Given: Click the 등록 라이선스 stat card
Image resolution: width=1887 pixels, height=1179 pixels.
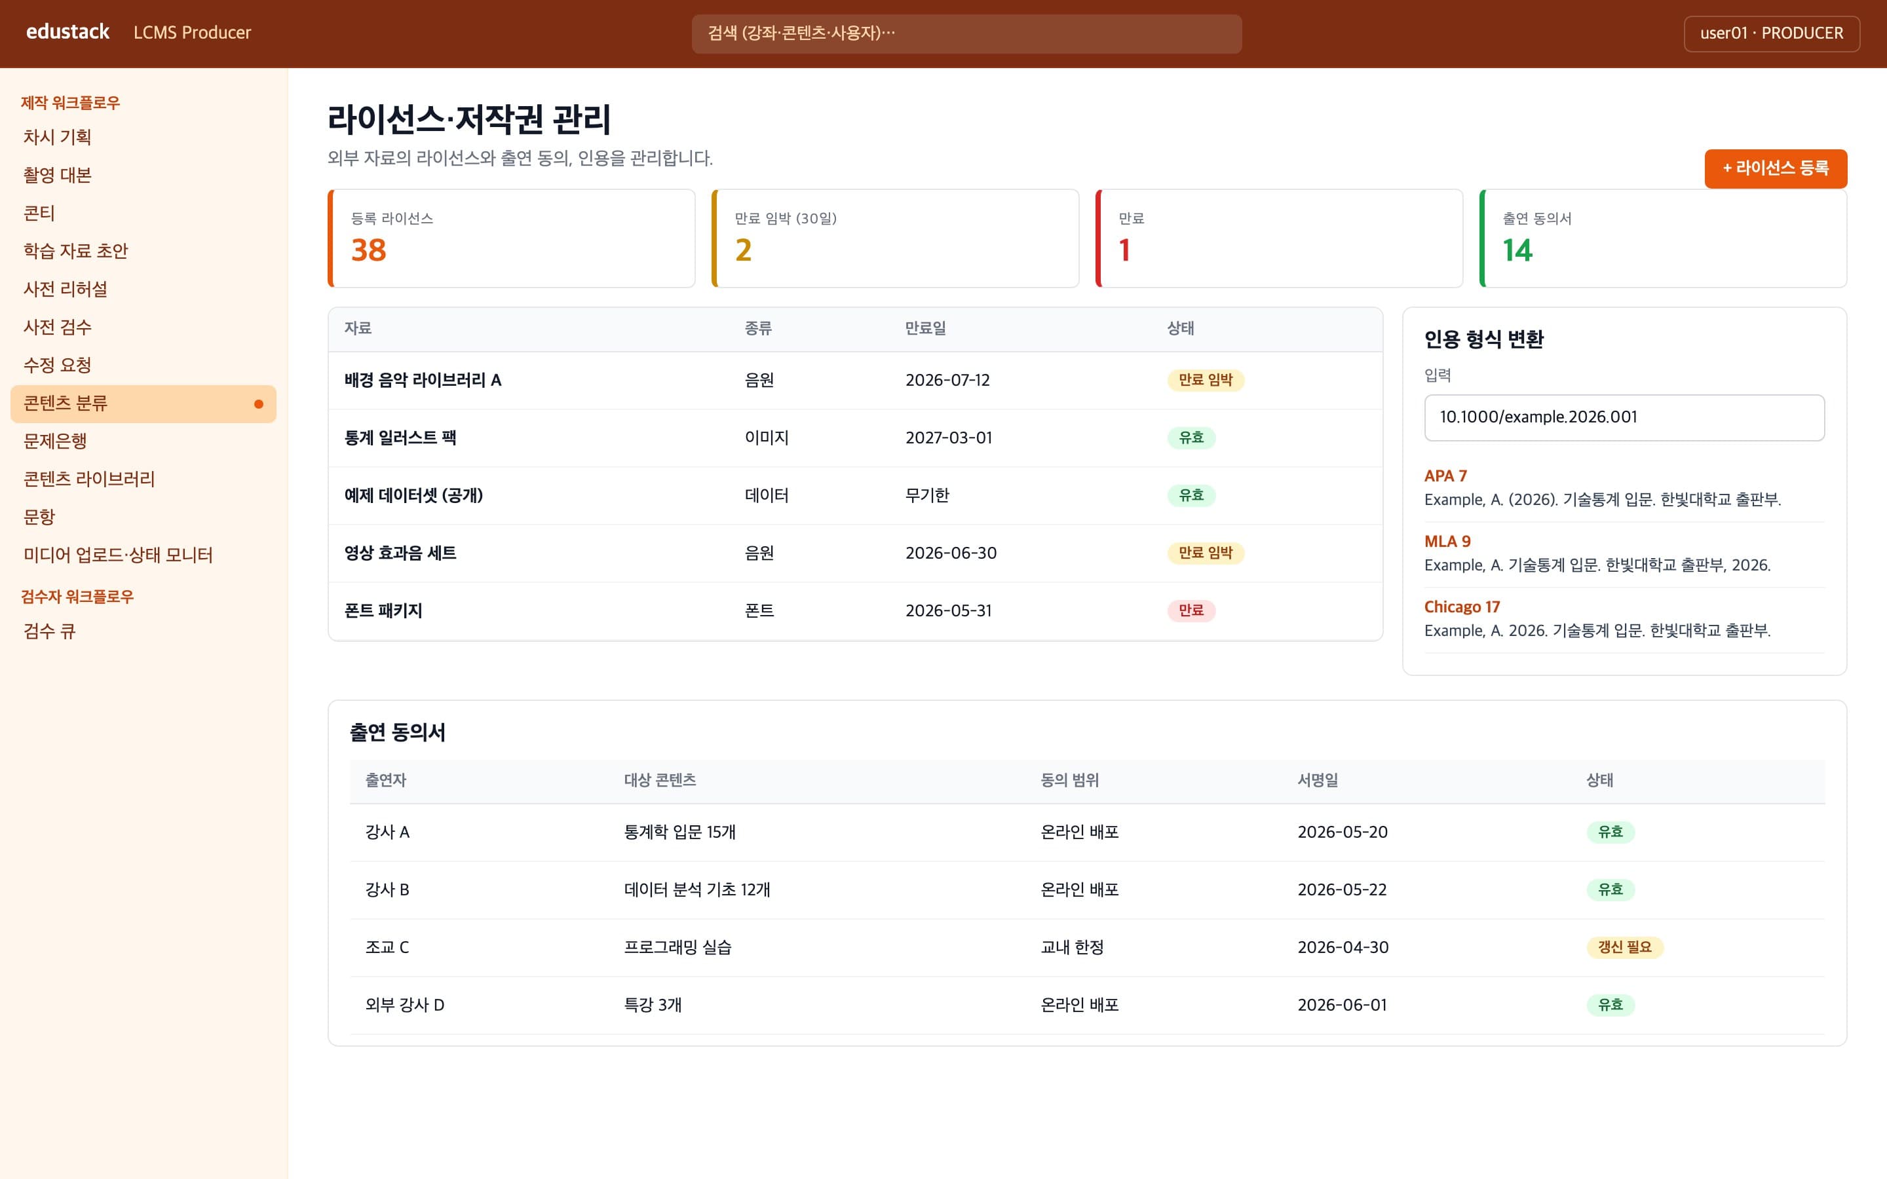Looking at the screenshot, I should 512,238.
